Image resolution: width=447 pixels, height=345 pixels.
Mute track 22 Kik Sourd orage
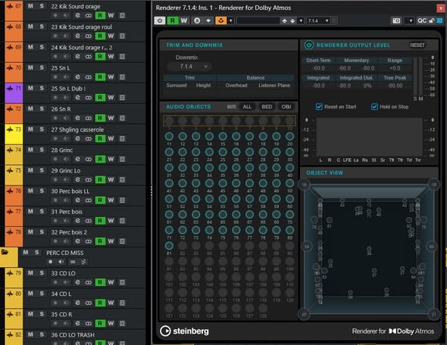[30, 6]
